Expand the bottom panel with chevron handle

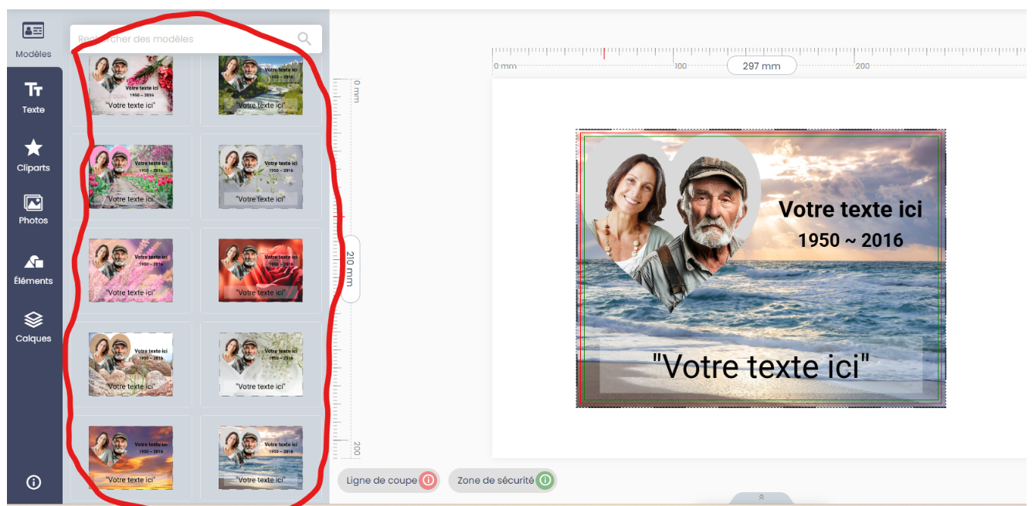tap(761, 498)
